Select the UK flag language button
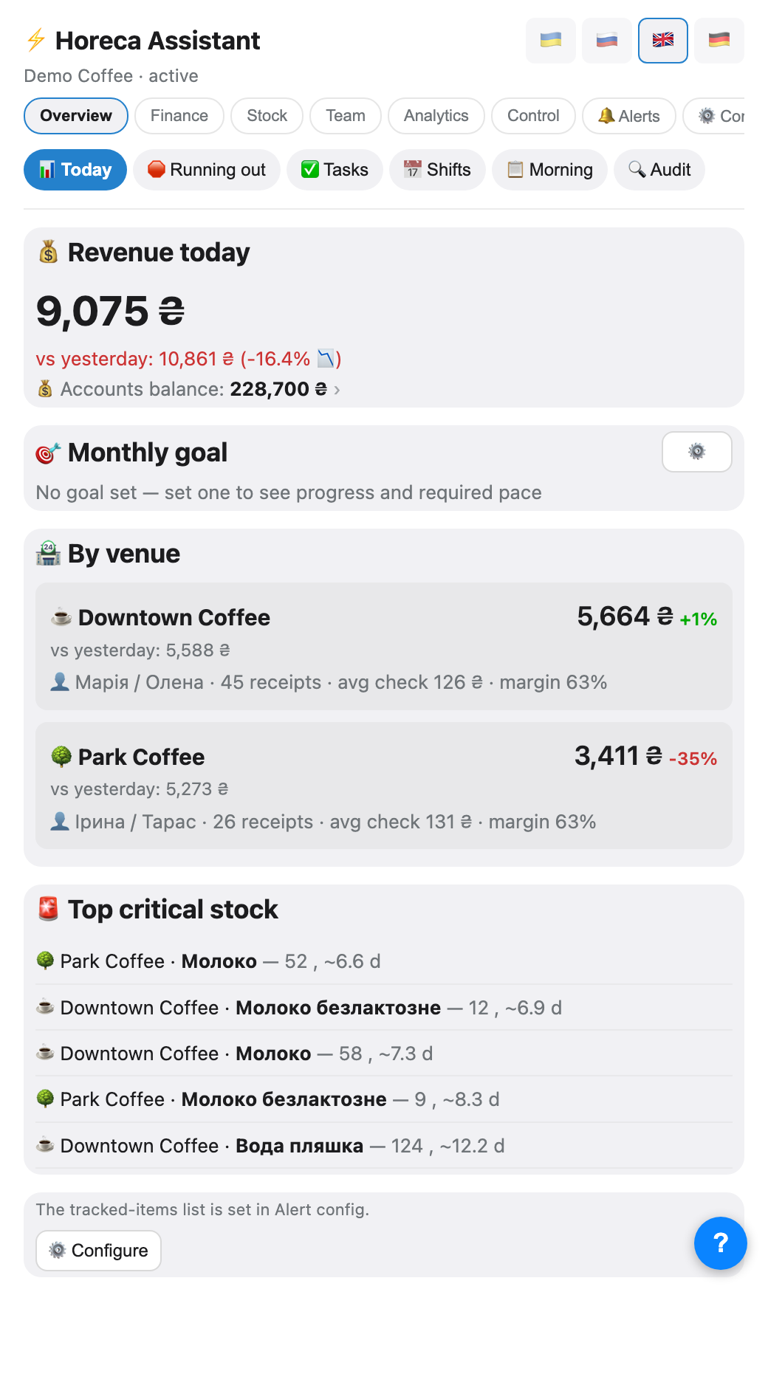Screen dimensions: 768x1388 pos(662,41)
